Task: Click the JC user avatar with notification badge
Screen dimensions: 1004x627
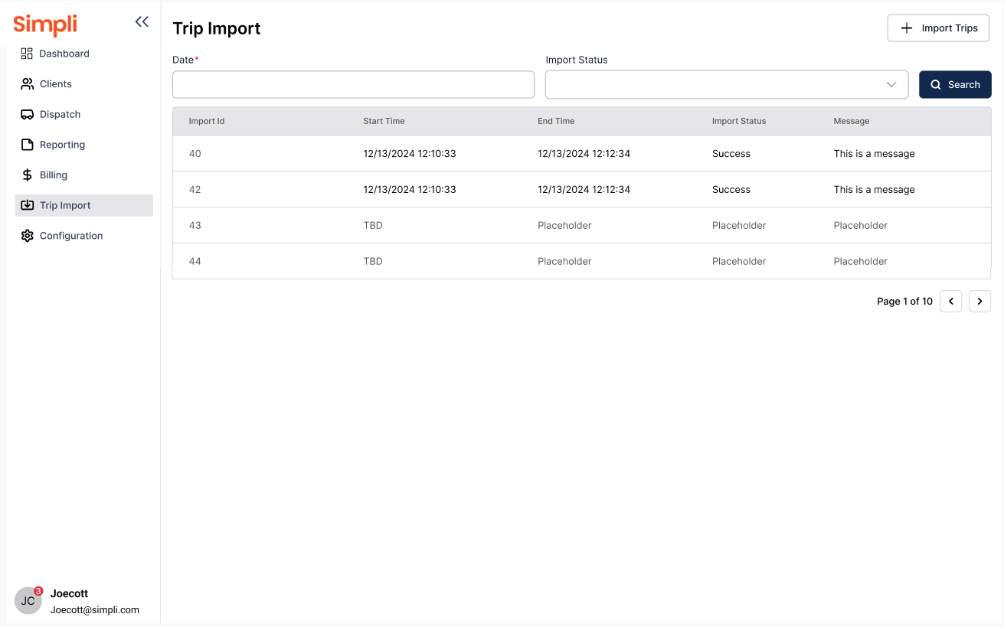Action: 28,601
